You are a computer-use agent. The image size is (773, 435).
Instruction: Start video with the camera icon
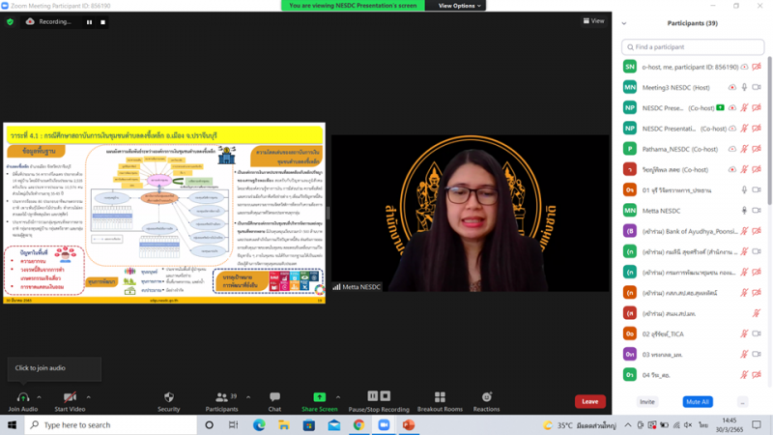click(x=70, y=397)
